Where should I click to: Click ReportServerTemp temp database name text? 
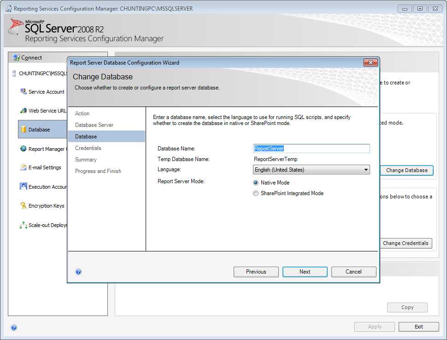276,159
